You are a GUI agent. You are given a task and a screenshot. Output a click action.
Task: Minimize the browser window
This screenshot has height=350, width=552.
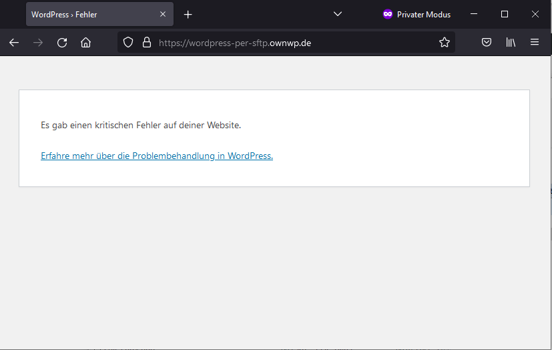[x=474, y=14]
